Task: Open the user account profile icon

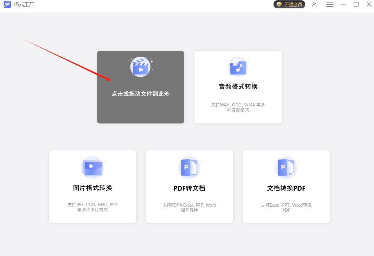Action: 314,4
